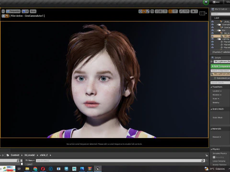Toggle world/local coordinate system icon
Image resolution: width=230 pixels, height=172 pixels.
click(152, 11)
